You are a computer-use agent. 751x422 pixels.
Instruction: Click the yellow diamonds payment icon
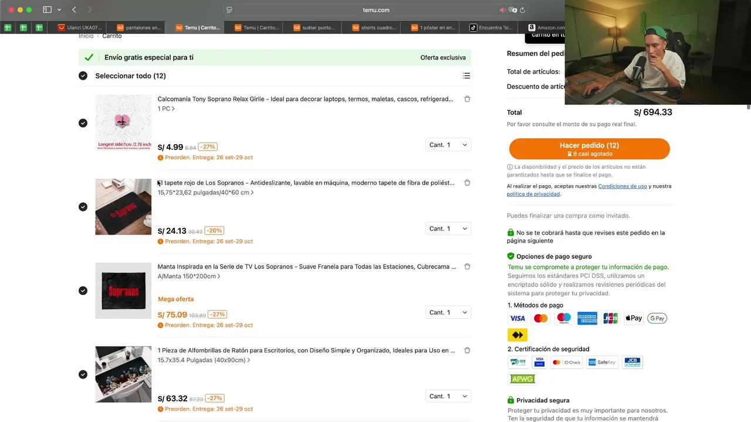click(x=517, y=335)
